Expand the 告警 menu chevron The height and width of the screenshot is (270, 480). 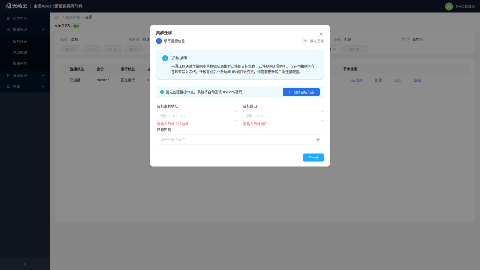point(43,86)
